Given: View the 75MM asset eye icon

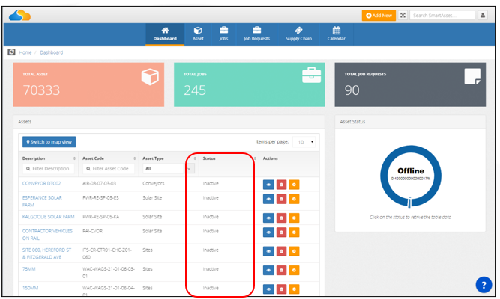Looking at the screenshot, I should pyautogui.click(x=268, y=271).
